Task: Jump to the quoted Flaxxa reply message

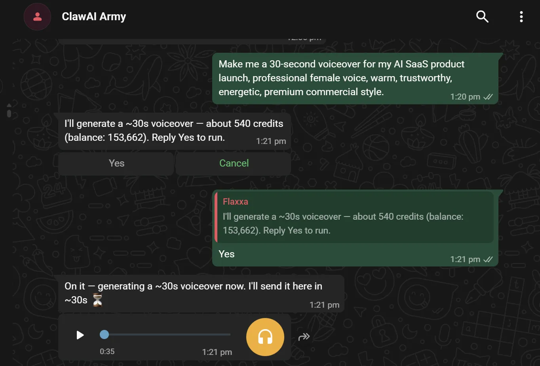Action: click(x=354, y=217)
